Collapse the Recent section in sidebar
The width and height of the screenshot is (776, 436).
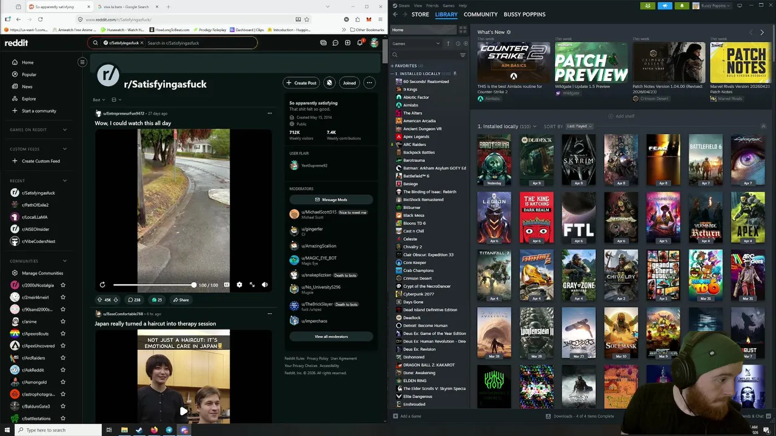[65, 180]
